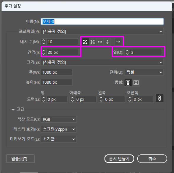Step the 위 top bleed spinner
This screenshot has height=173, width=174.
(x=44, y=99)
